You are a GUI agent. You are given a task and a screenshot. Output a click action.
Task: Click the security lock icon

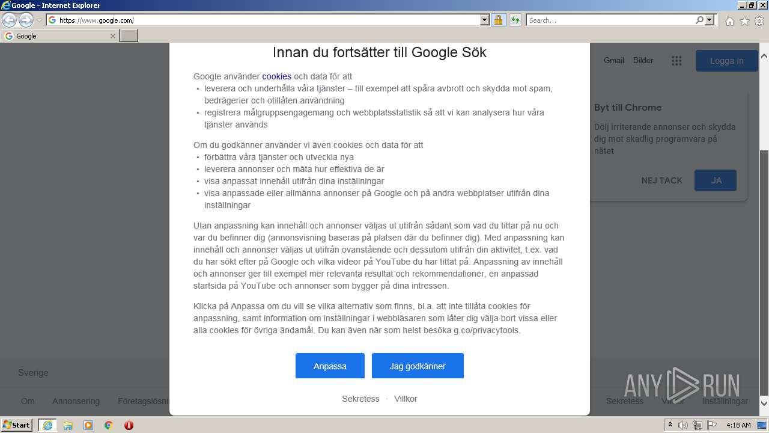pos(498,20)
